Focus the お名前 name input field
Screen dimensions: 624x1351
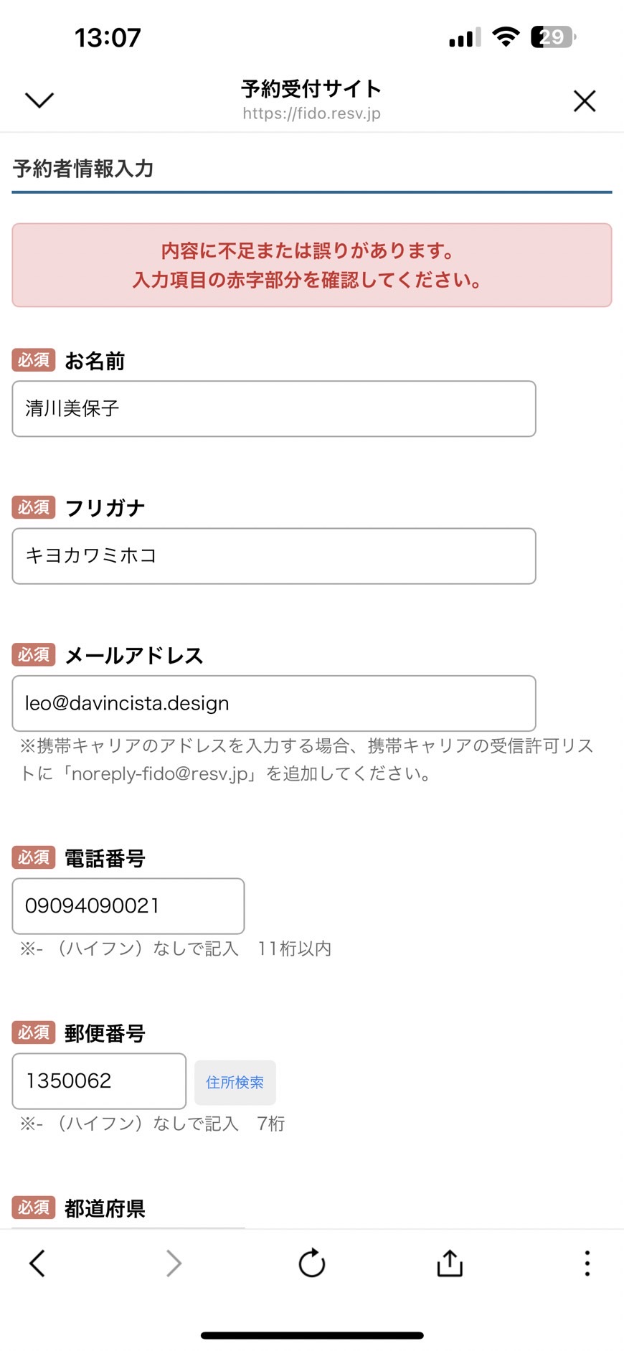274,408
